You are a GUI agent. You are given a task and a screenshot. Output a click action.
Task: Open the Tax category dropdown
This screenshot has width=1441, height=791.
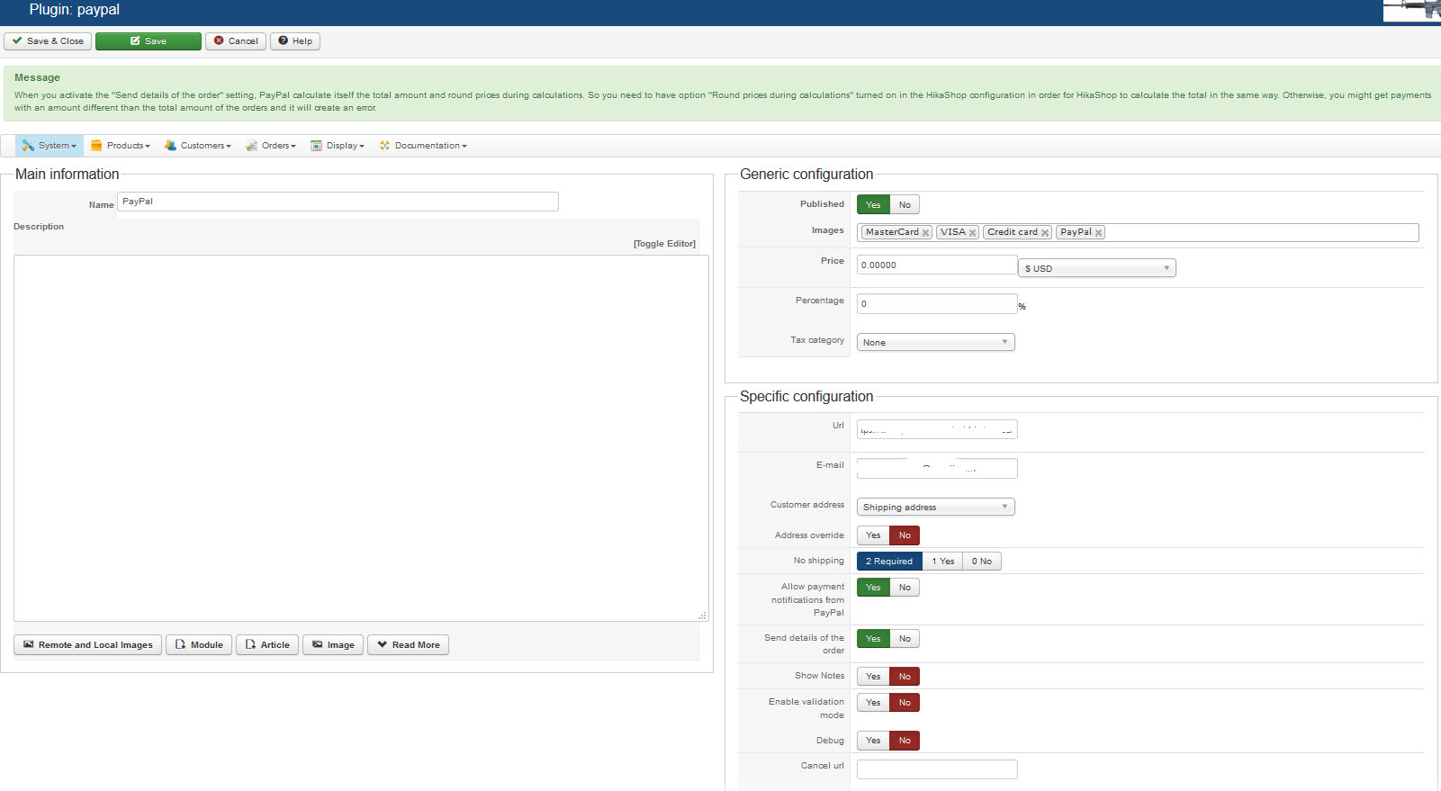point(936,342)
